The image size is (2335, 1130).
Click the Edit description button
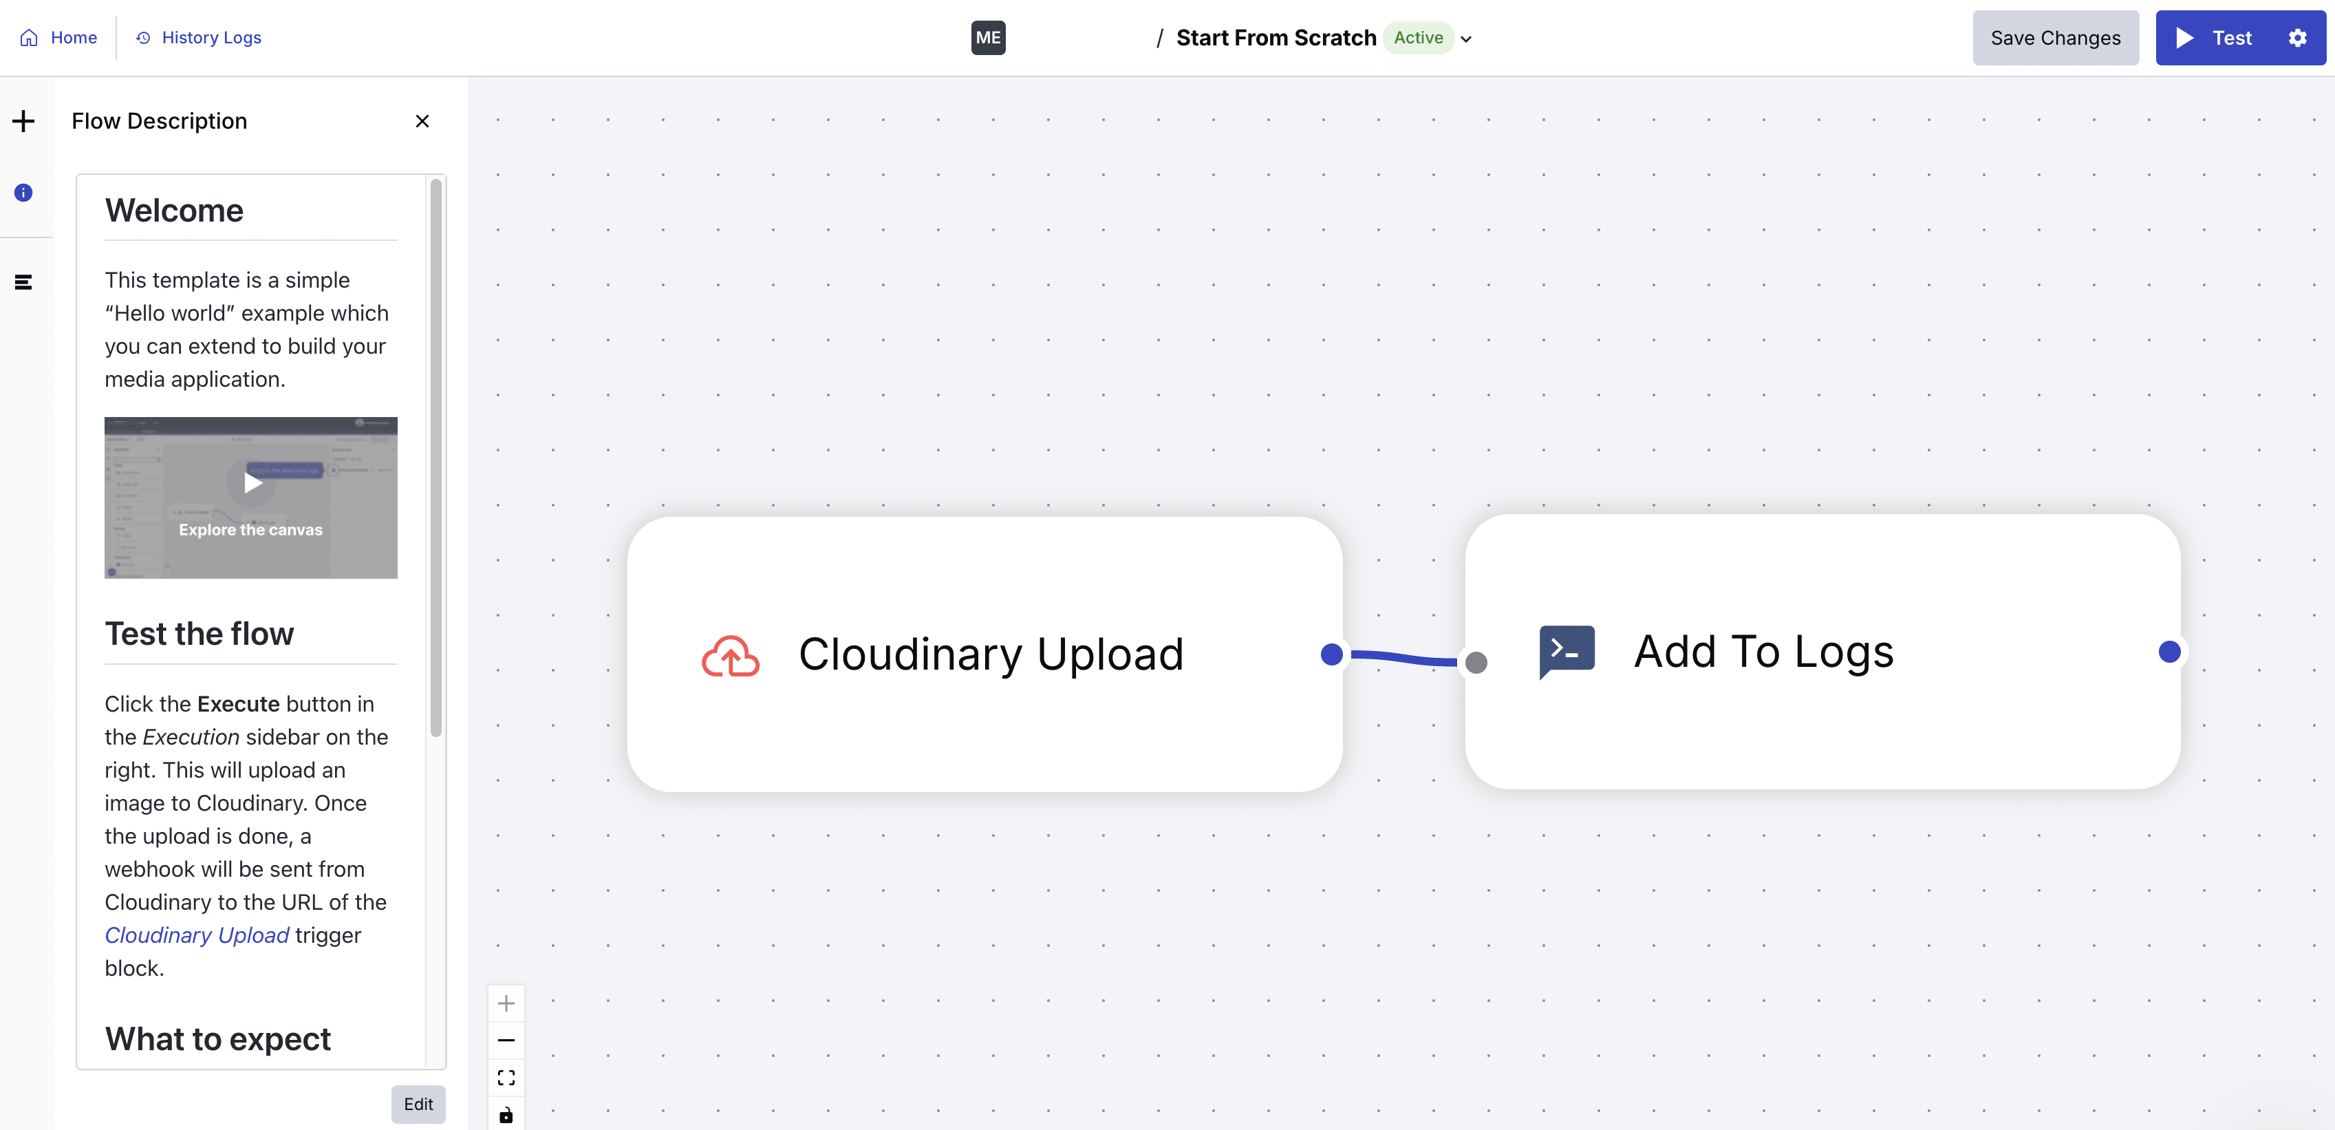(x=418, y=1104)
